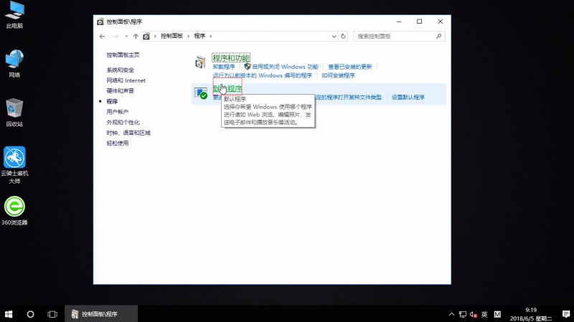The image size is (574, 322).
Task: Open 用户帐户 category
Action: (117, 112)
